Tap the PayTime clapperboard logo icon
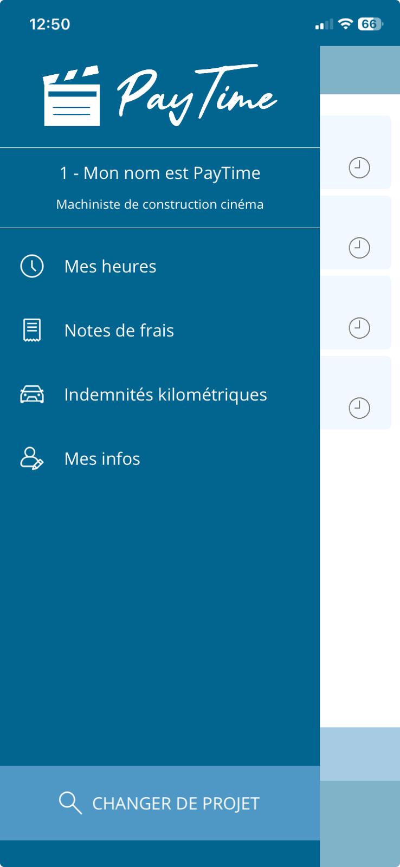Image resolution: width=400 pixels, height=867 pixels. [72, 96]
